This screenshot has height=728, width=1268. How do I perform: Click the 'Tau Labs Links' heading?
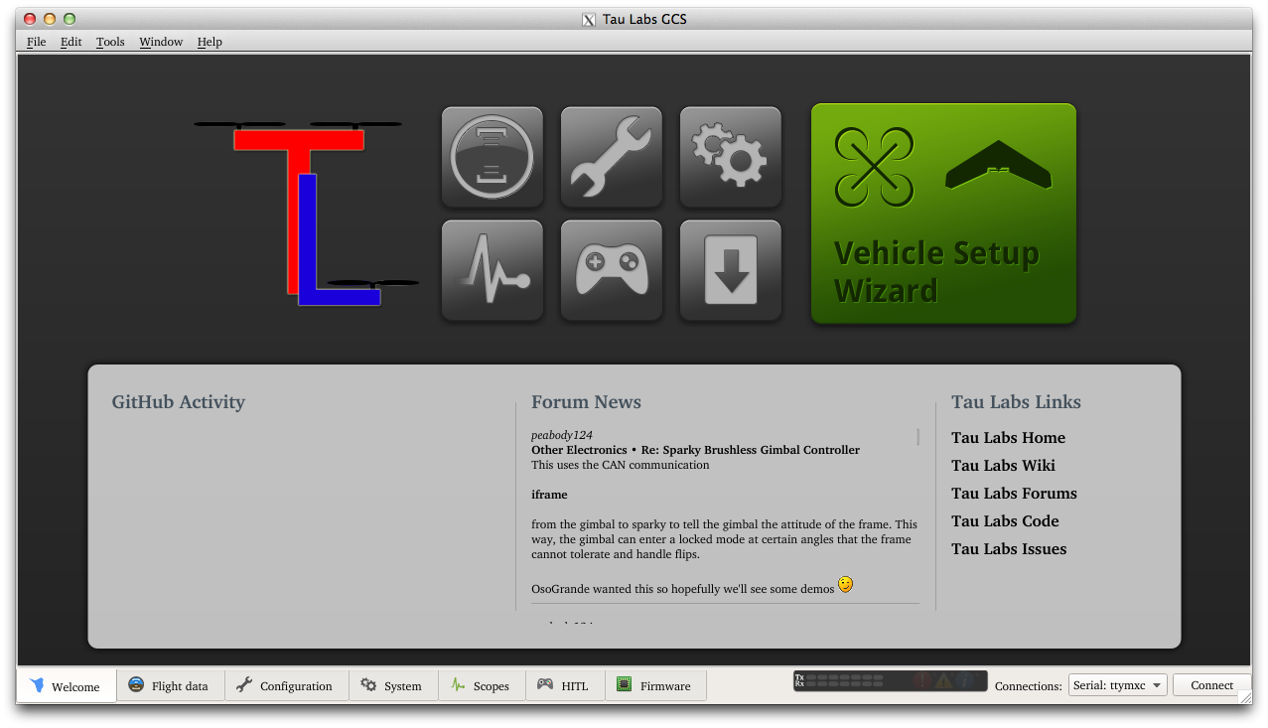[x=1016, y=402]
